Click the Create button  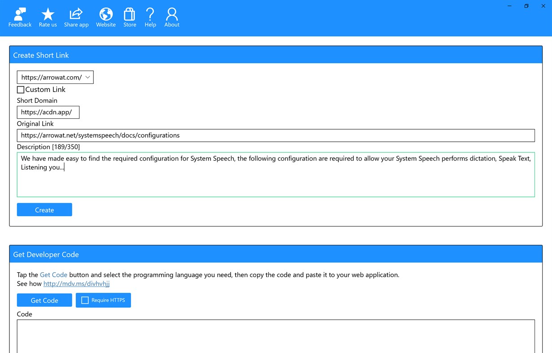[x=44, y=209]
